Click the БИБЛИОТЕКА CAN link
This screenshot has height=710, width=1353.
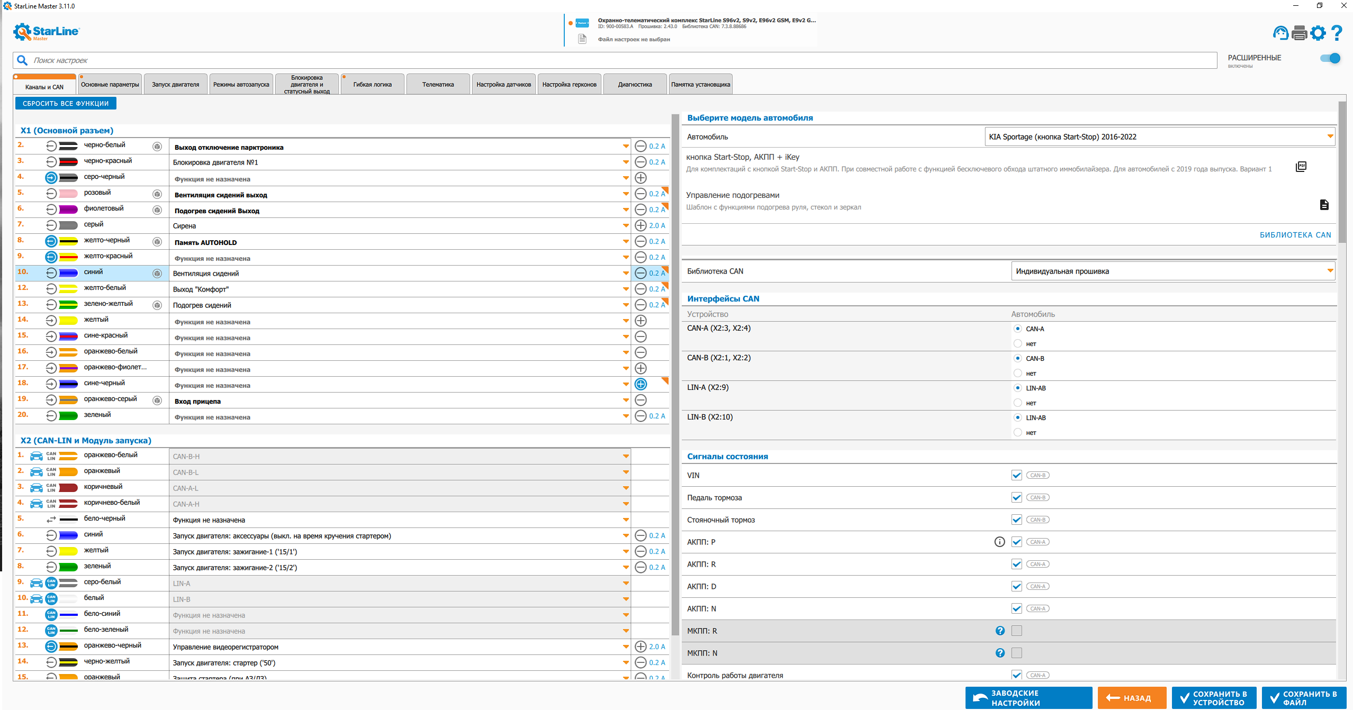tap(1295, 235)
